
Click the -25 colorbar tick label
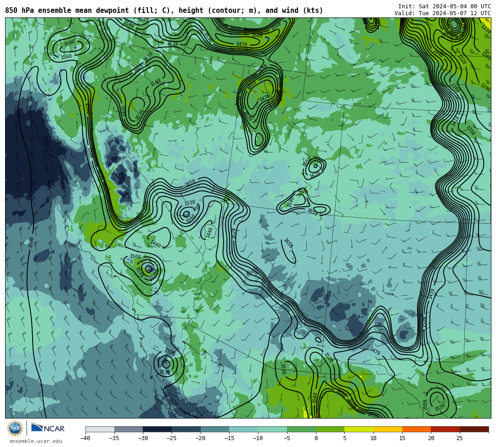click(171, 438)
